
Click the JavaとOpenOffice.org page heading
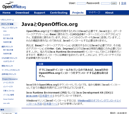click(50, 24)
